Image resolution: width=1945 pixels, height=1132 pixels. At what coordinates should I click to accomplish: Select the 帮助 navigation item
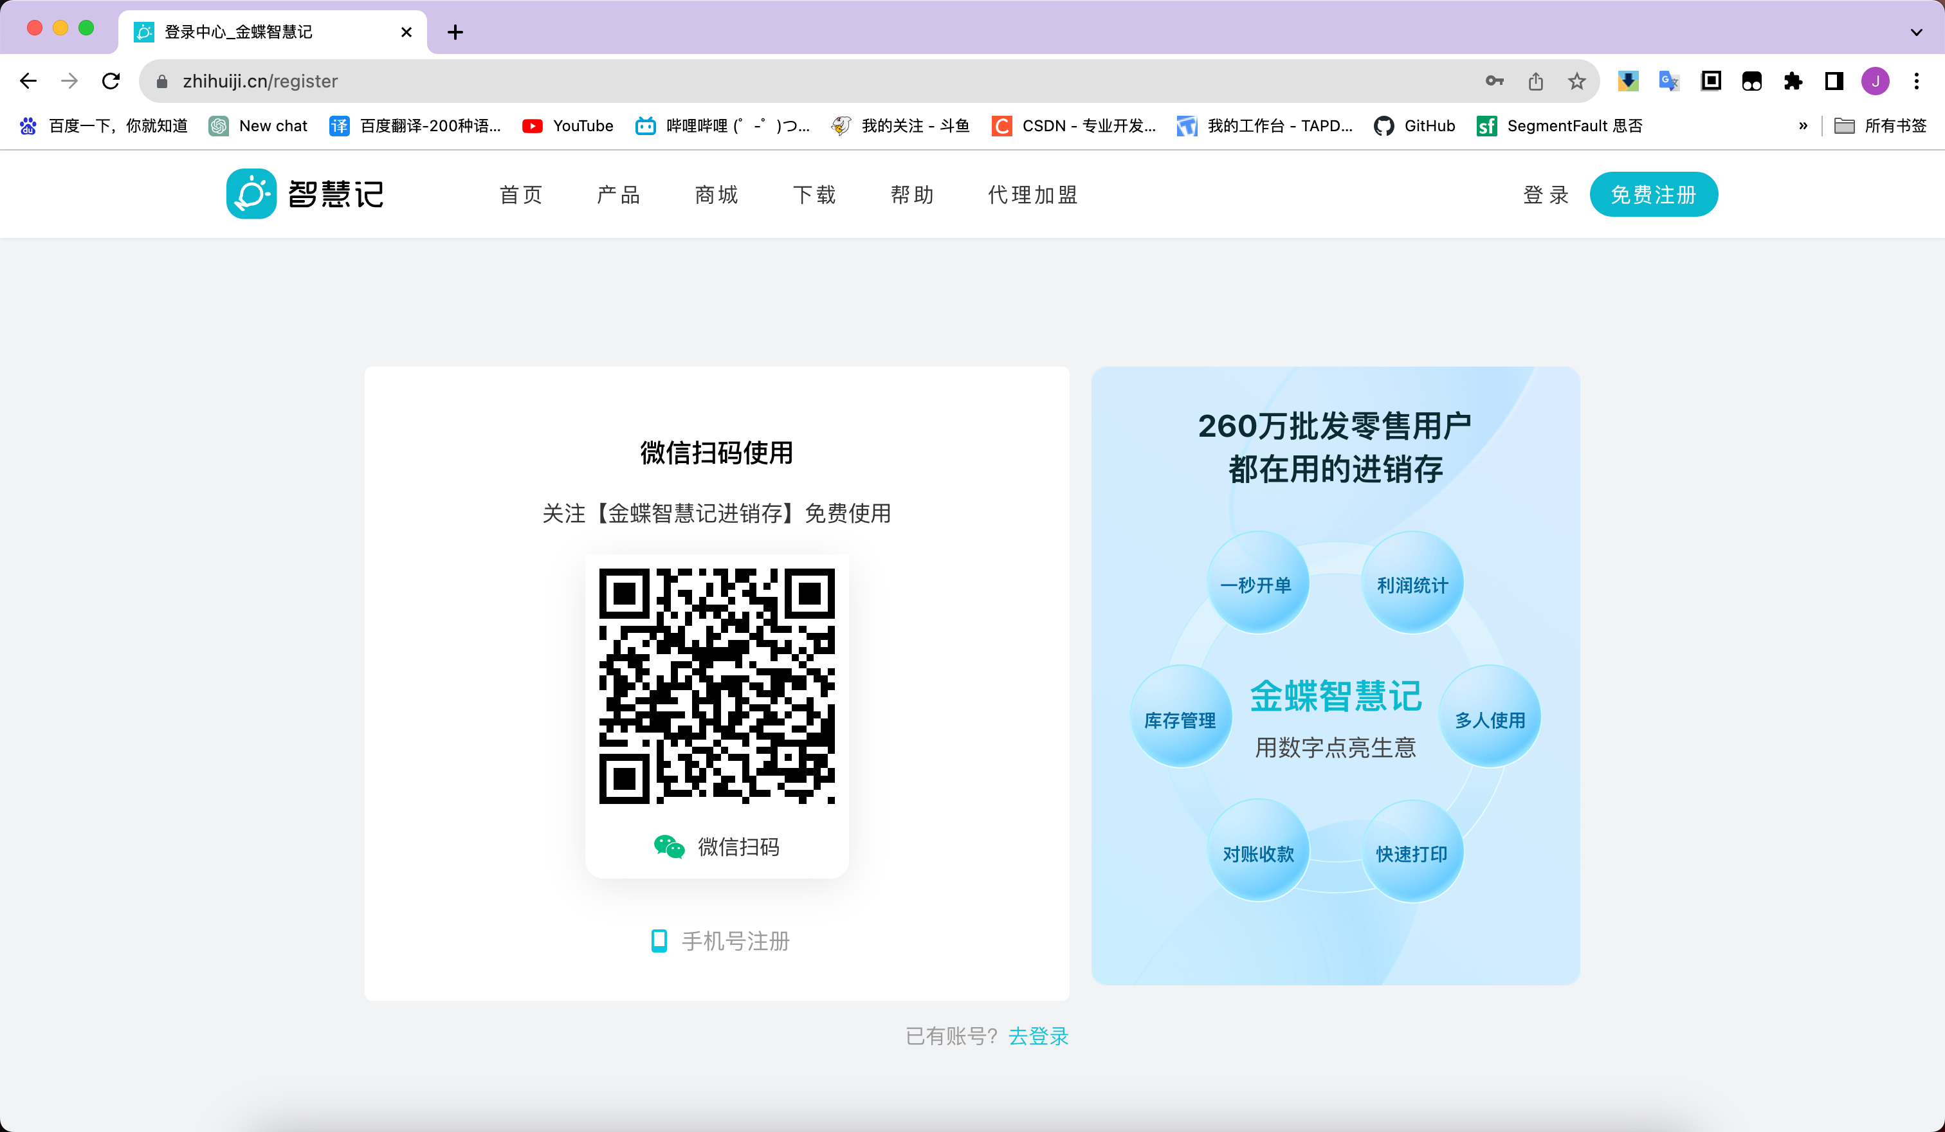click(912, 194)
